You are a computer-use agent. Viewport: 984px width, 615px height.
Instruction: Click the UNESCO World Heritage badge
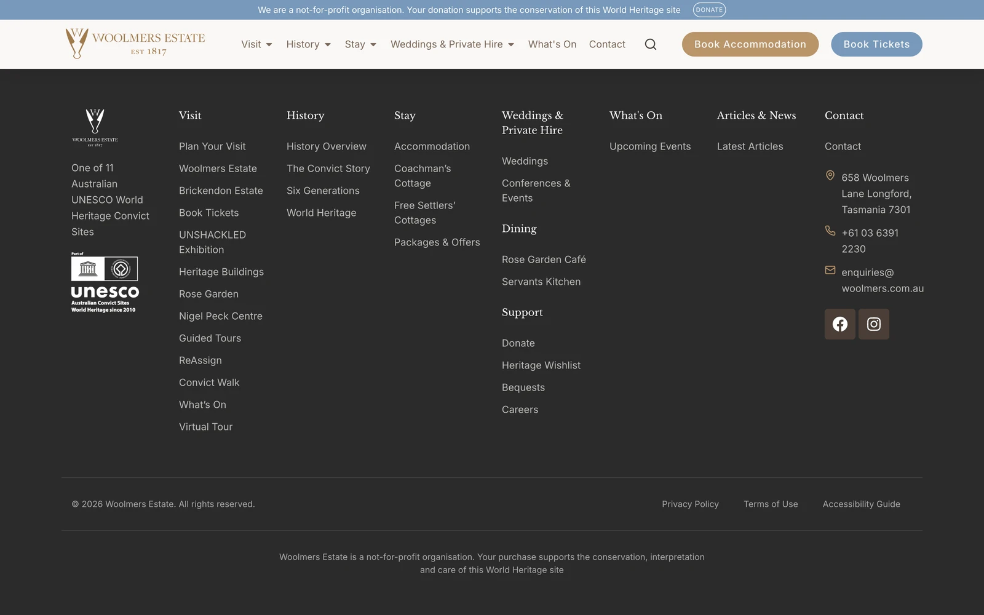pos(105,282)
